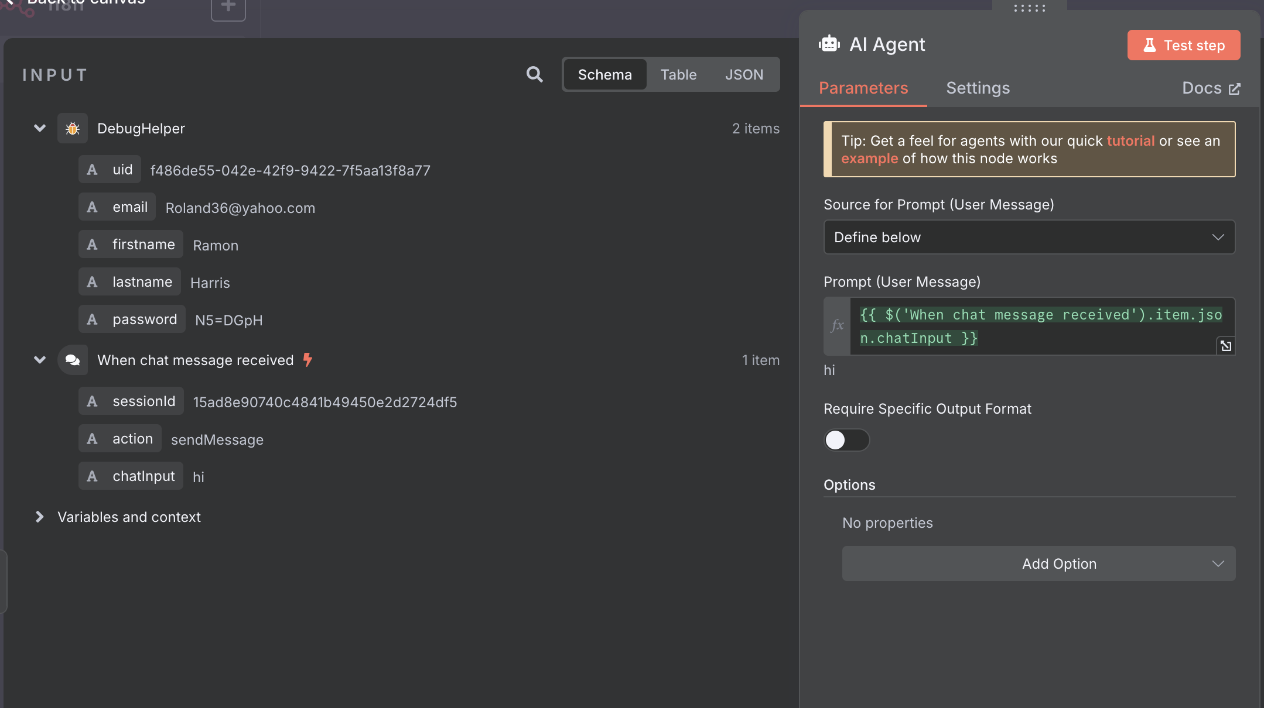Switch to JSON view

coord(744,74)
